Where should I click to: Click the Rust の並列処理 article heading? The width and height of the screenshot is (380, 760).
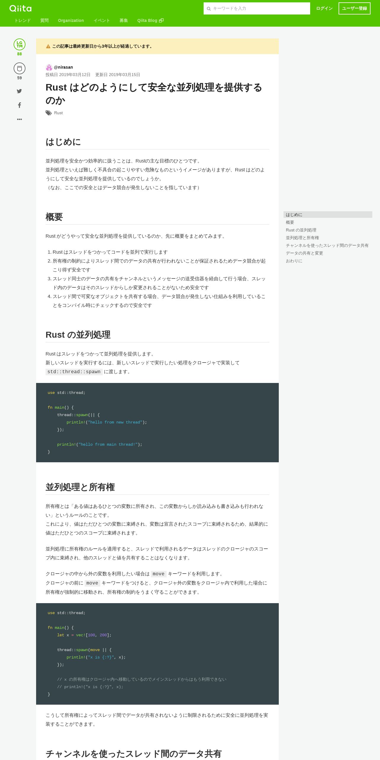pyautogui.click(x=78, y=335)
